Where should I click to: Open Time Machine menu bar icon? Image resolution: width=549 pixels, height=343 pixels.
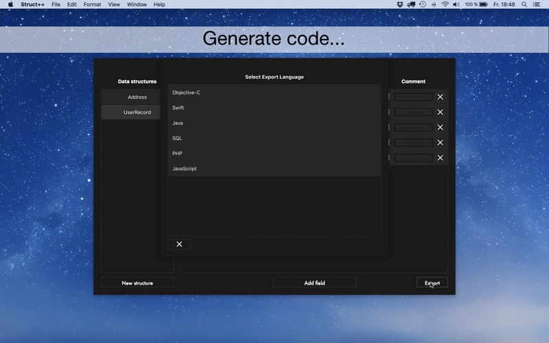pyautogui.click(x=423, y=5)
